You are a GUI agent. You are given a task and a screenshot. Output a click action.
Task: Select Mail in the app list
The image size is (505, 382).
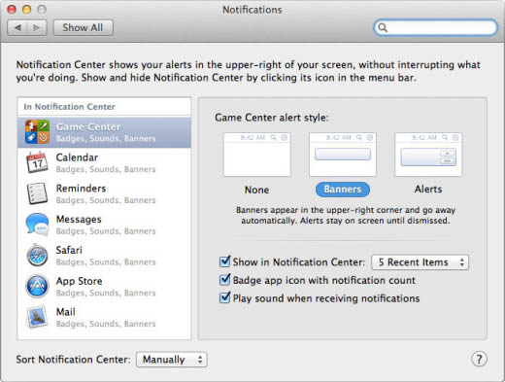coord(104,317)
